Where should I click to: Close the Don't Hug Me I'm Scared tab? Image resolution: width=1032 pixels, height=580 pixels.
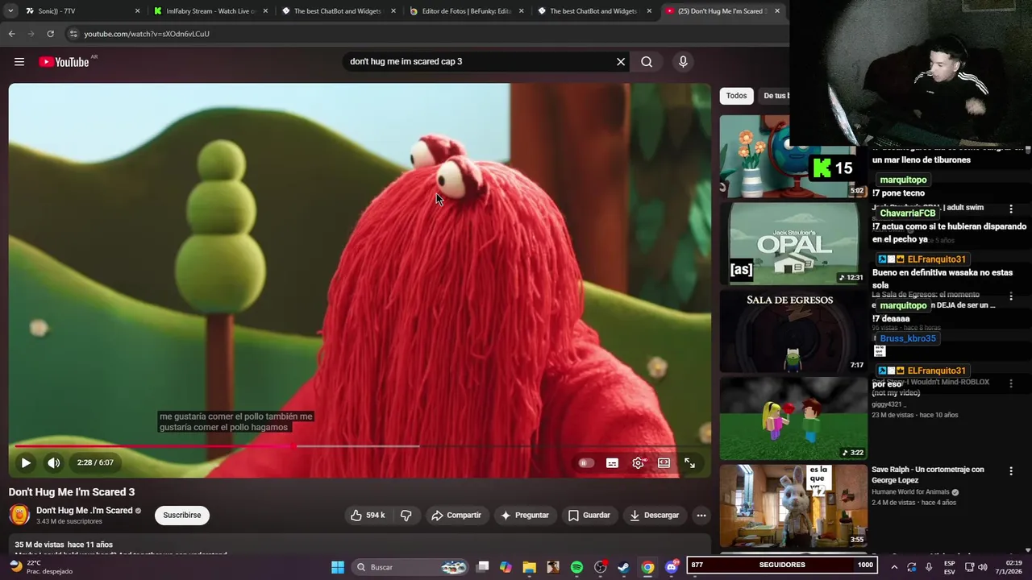click(x=777, y=11)
